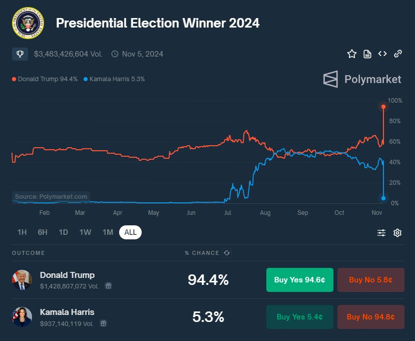Click the refresh icon beside % CHANCE
This screenshot has height=341, width=415.
(x=227, y=253)
